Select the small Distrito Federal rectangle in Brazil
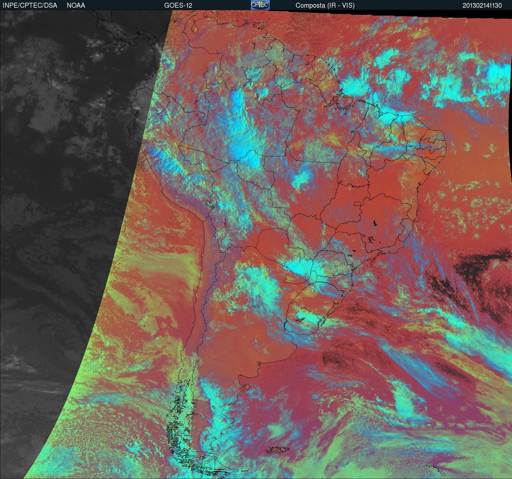Screen dimensions: 512x479 pyautogui.click(x=358, y=203)
